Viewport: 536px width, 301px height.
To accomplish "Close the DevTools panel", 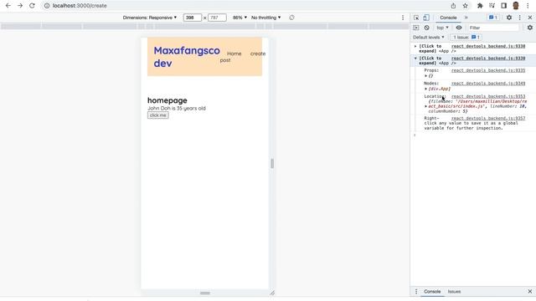I will [530, 18].
